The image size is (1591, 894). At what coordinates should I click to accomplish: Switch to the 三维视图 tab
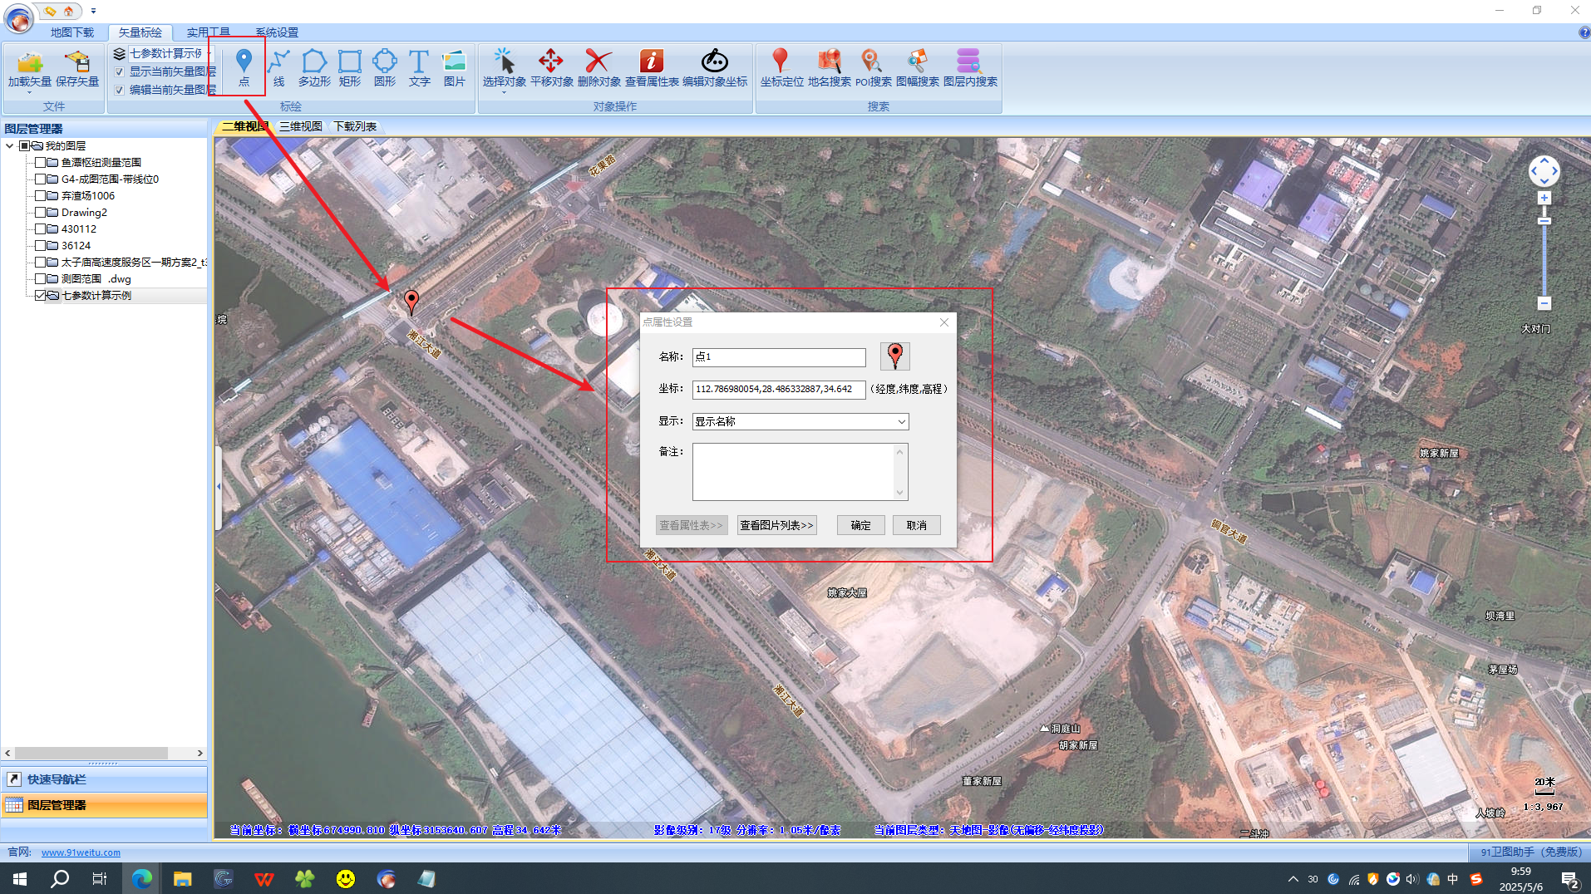pyautogui.click(x=301, y=126)
